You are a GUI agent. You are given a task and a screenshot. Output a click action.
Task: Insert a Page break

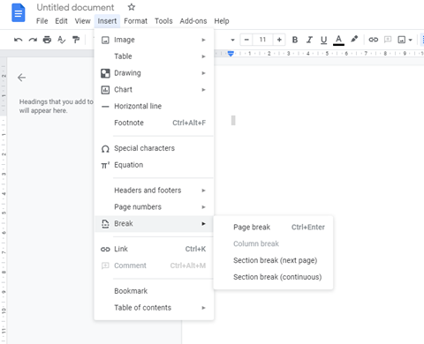pos(273,228)
